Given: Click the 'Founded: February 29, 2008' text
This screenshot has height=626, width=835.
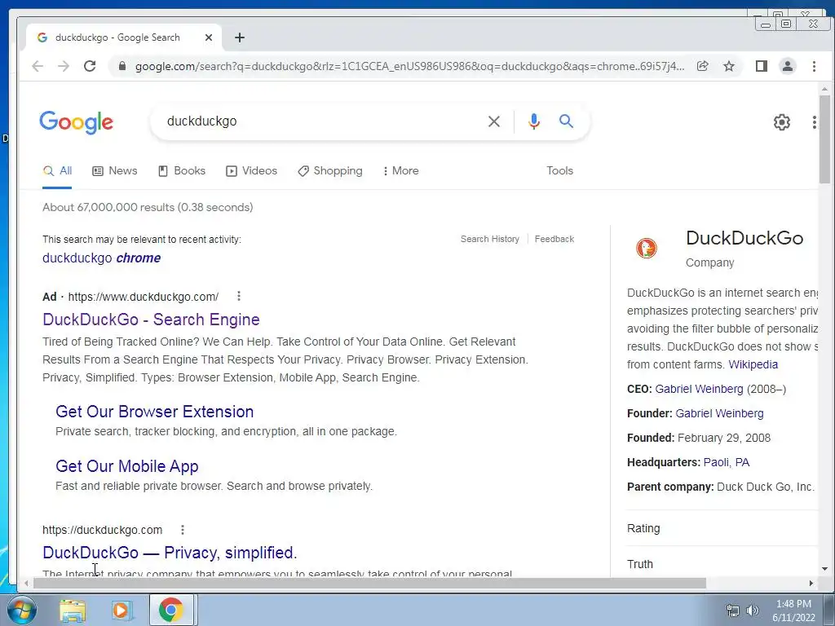Looking at the screenshot, I should 699,438.
